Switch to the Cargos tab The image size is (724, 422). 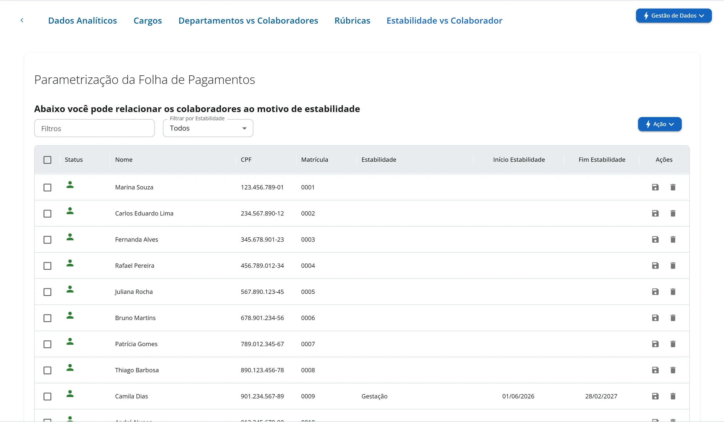click(x=148, y=20)
